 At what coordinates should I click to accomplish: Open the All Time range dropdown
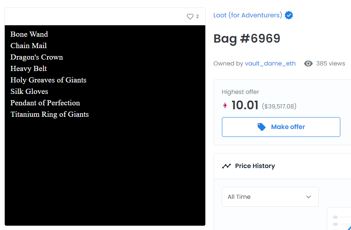[x=270, y=197]
